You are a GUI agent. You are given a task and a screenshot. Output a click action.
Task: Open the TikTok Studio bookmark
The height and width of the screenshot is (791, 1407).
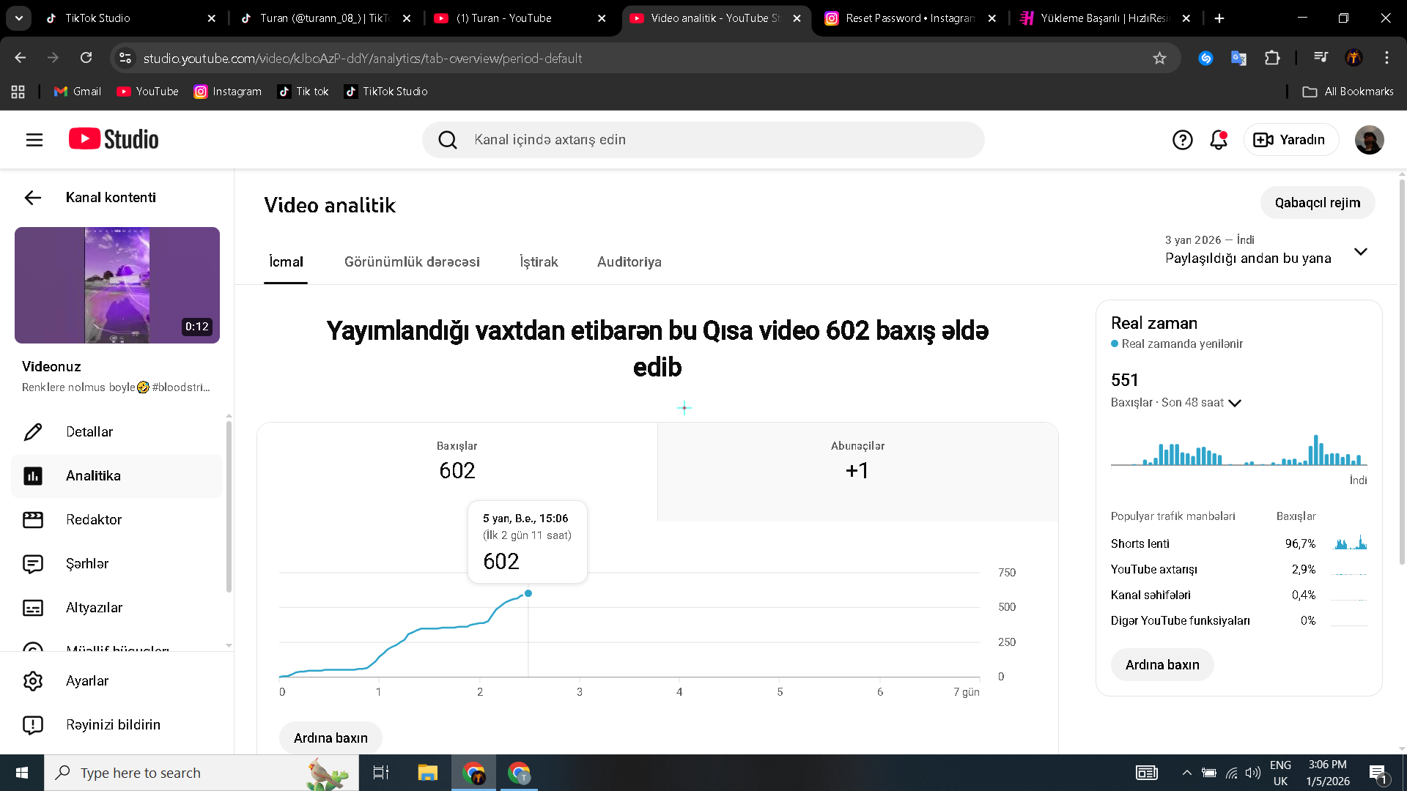click(386, 92)
